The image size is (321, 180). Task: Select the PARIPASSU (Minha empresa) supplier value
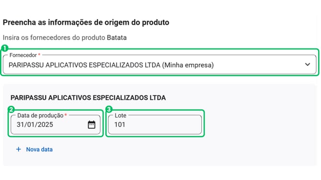pos(111,65)
